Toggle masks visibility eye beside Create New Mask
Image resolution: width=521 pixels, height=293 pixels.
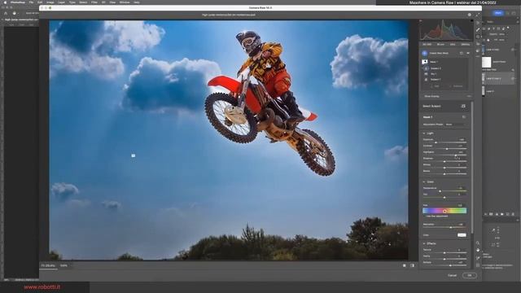coord(468,53)
